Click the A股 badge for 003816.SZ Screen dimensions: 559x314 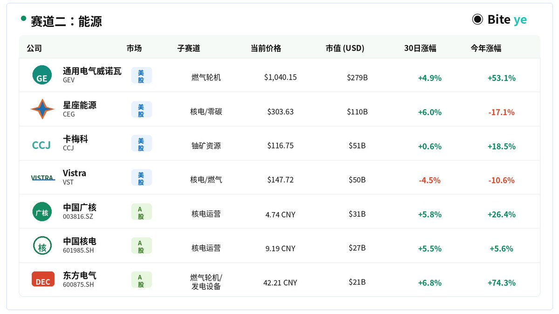point(141,212)
